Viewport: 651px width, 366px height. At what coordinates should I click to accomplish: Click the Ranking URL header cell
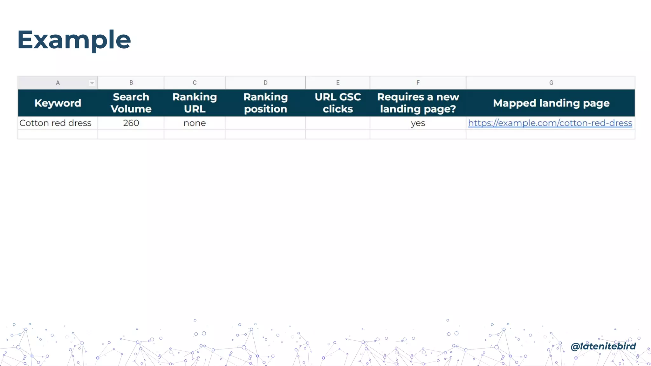tap(195, 103)
